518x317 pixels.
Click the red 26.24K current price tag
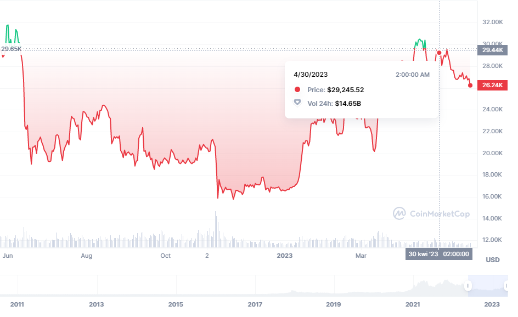click(x=492, y=85)
